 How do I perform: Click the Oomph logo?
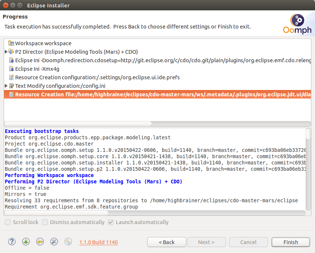(297, 24)
